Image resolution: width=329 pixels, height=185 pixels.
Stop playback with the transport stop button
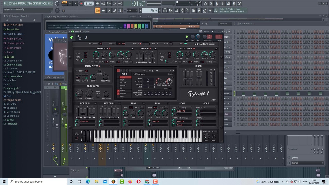tap(75, 4)
